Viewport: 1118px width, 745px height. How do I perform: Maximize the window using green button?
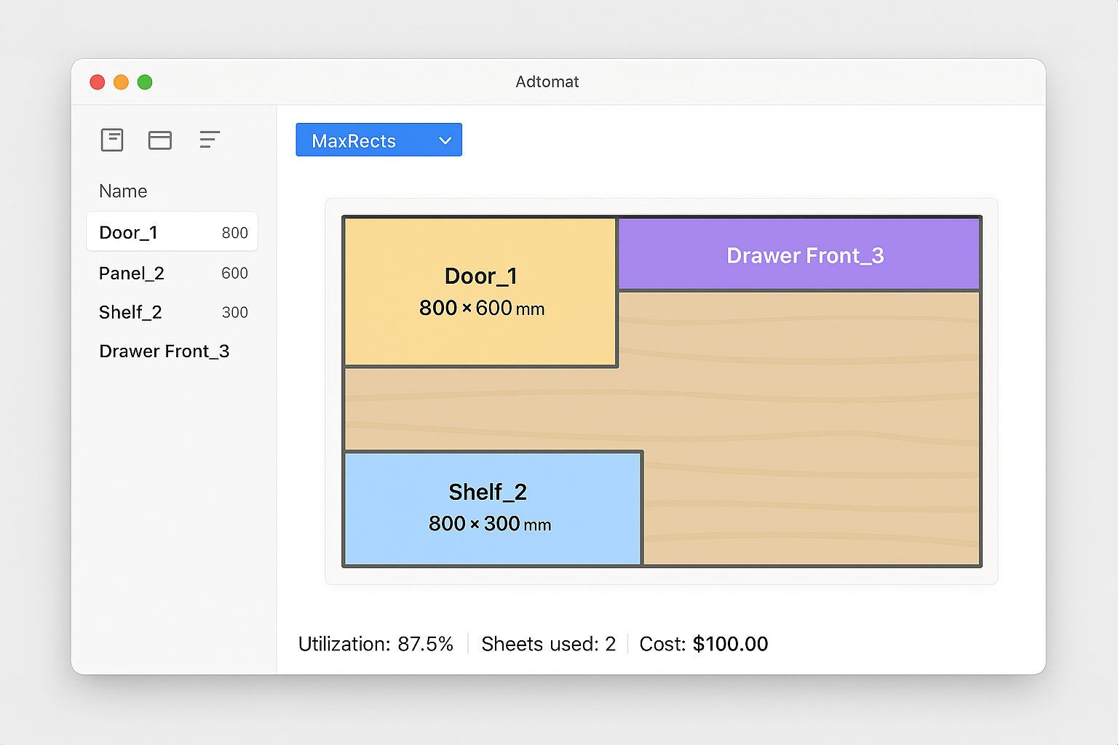pyautogui.click(x=145, y=82)
